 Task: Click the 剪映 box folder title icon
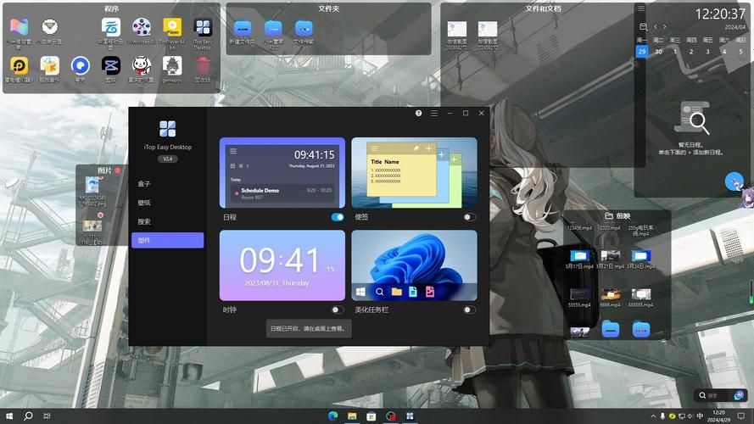608,216
